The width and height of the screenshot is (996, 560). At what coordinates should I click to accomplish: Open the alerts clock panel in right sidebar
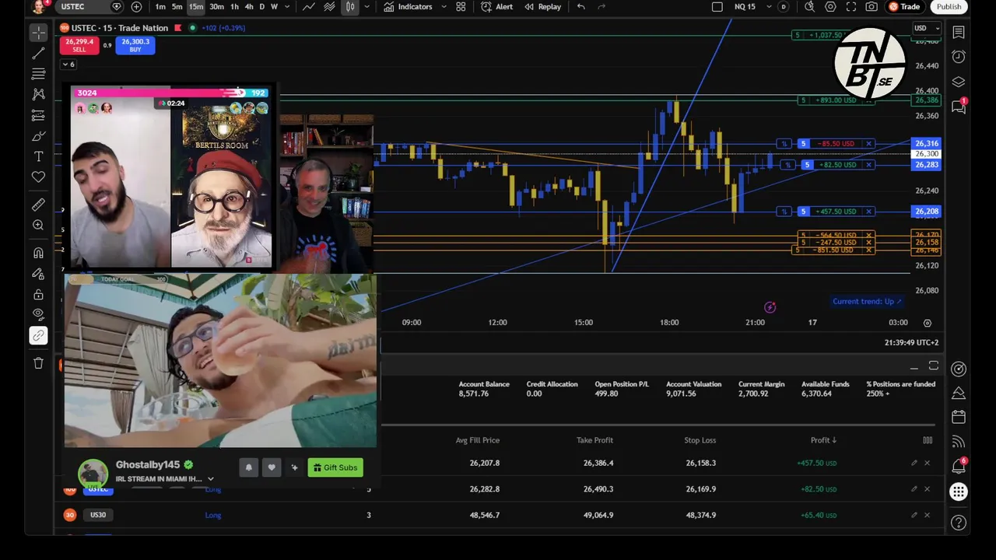point(959,57)
